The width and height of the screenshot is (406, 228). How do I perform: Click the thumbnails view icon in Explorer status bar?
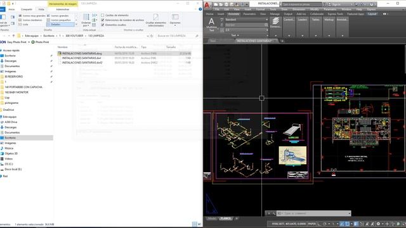[x=200, y=224]
